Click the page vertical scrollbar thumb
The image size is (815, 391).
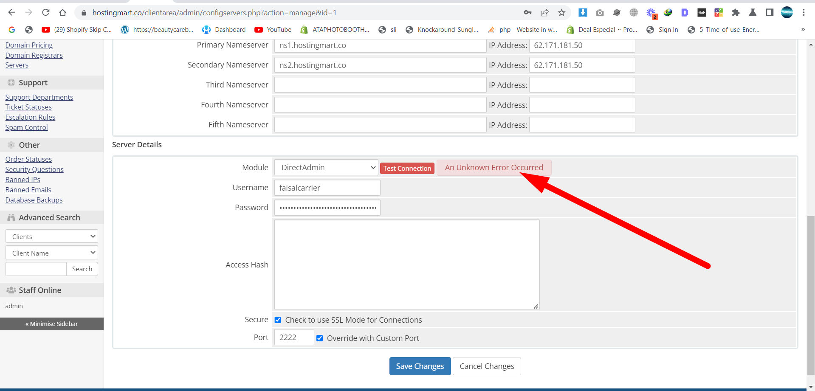pyautogui.click(x=811, y=295)
